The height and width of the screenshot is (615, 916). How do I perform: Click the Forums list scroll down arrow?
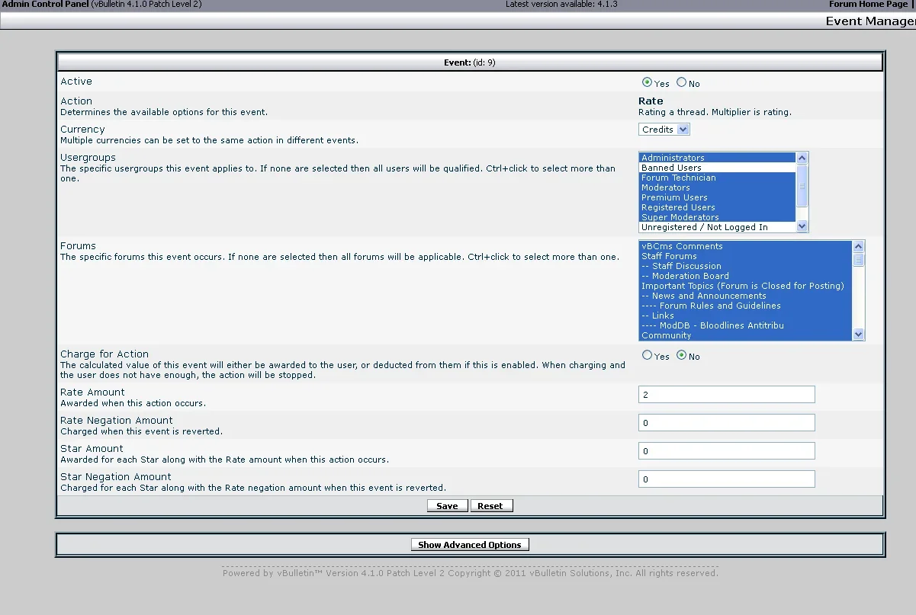pos(859,335)
